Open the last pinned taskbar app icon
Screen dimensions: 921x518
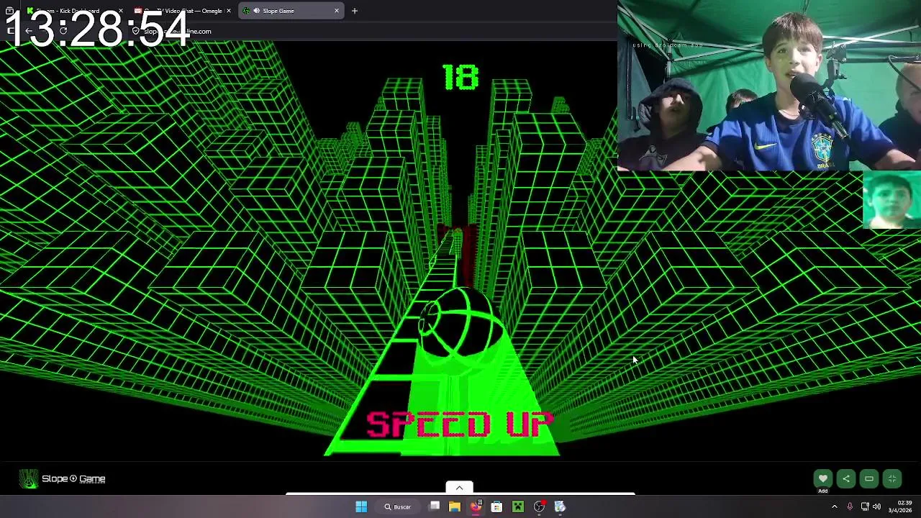560,506
